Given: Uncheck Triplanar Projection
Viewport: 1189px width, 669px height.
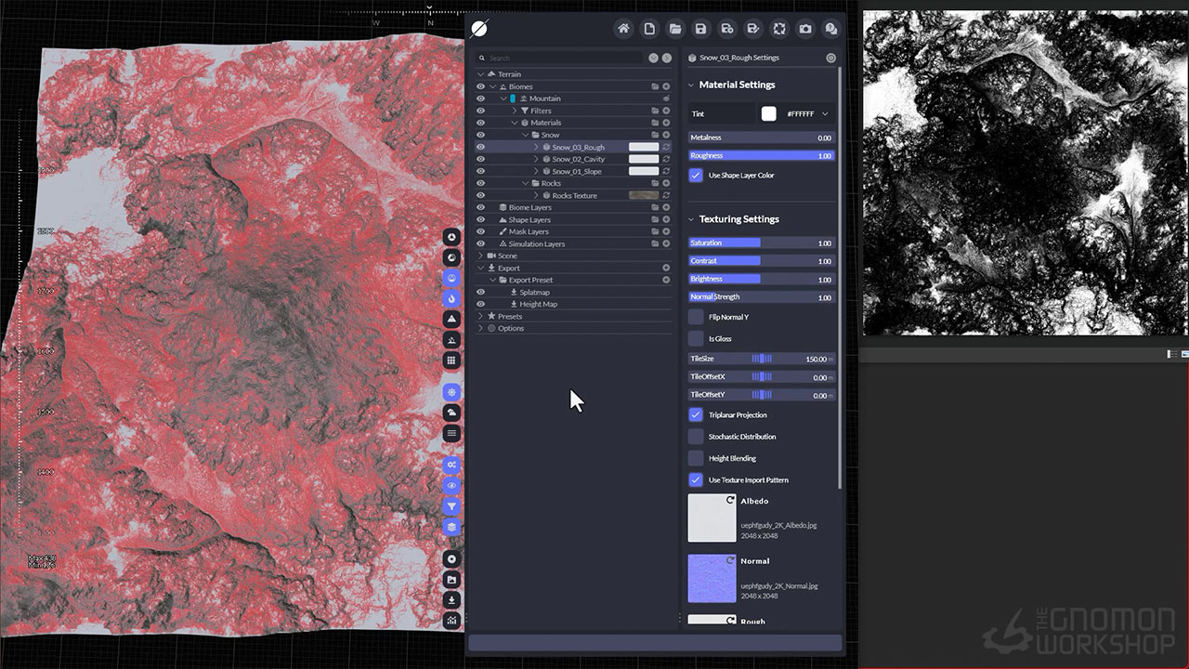Looking at the screenshot, I should click(696, 415).
